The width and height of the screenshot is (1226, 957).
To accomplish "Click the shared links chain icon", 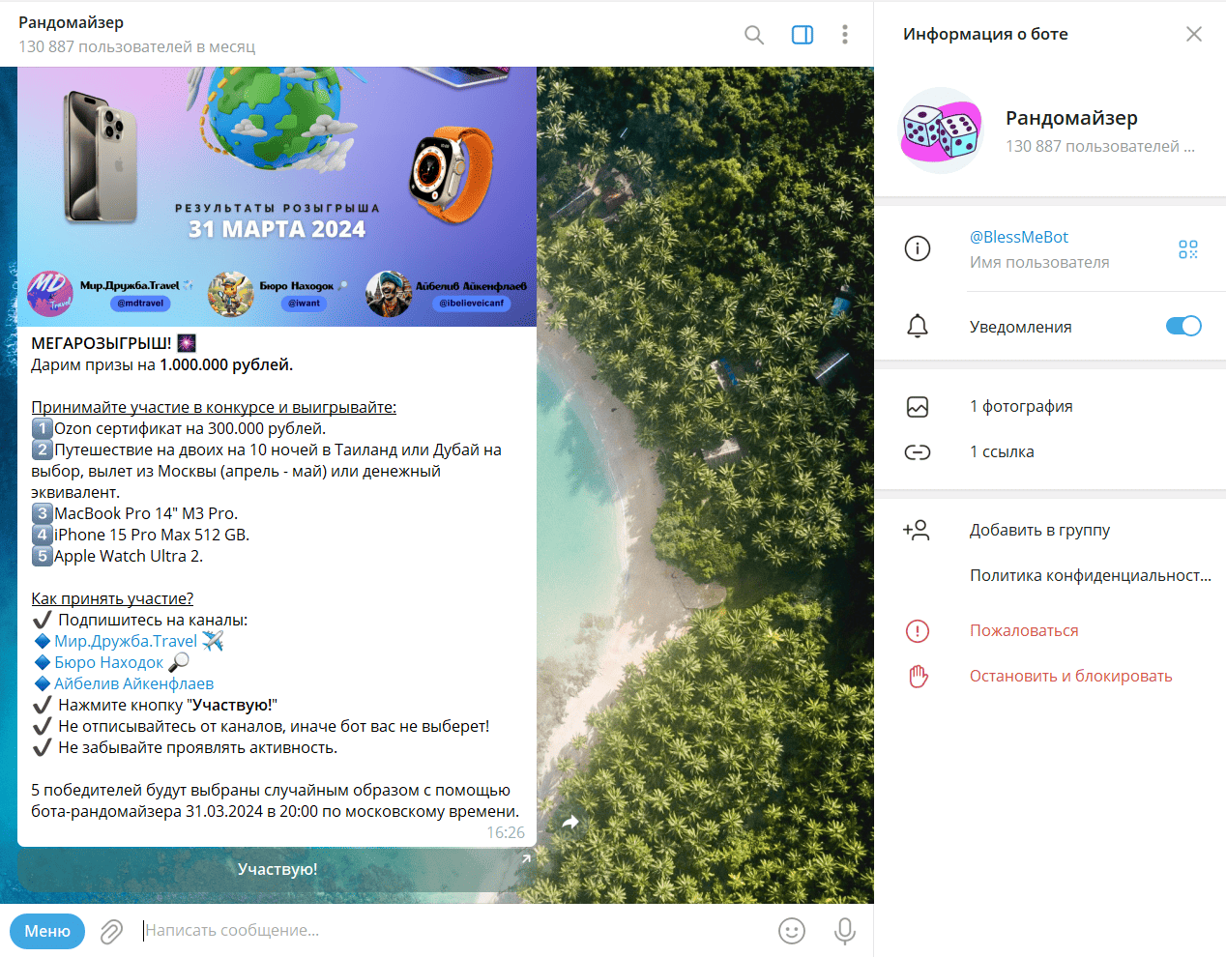I will pos(918,451).
